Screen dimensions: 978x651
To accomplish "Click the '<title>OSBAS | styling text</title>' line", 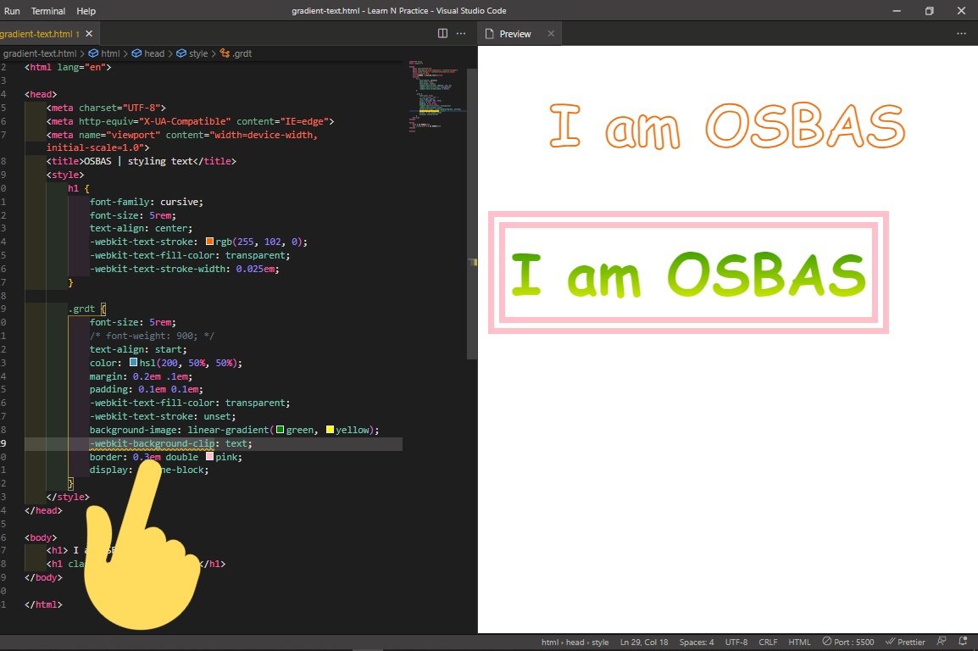I will pyautogui.click(x=141, y=161).
